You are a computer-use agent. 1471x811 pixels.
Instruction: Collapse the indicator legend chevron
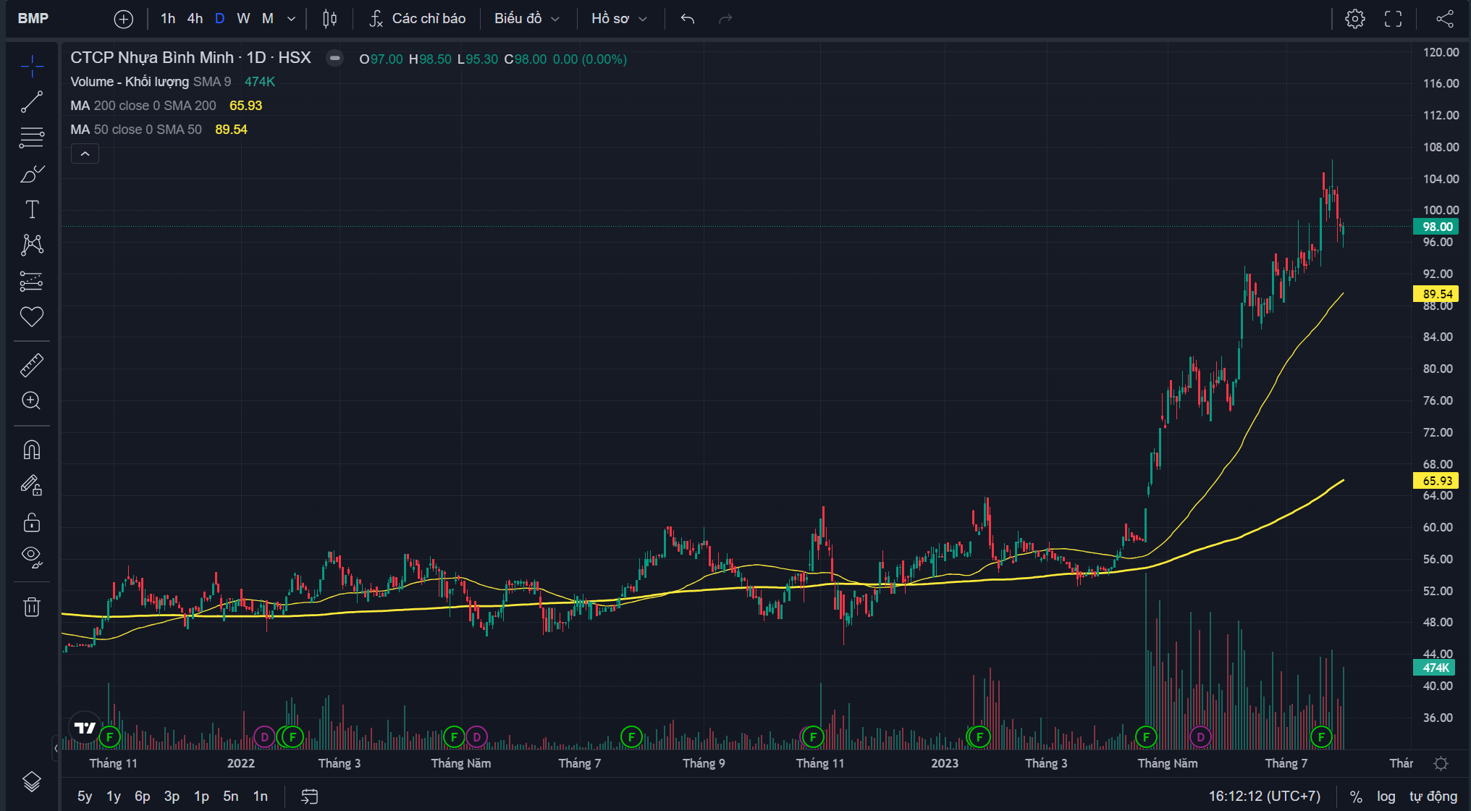tap(85, 154)
